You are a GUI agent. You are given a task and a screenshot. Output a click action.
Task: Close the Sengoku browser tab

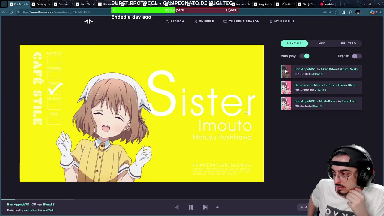tap(271, 4)
